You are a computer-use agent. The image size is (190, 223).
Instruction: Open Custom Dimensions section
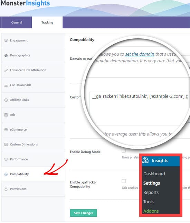point(33,145)
